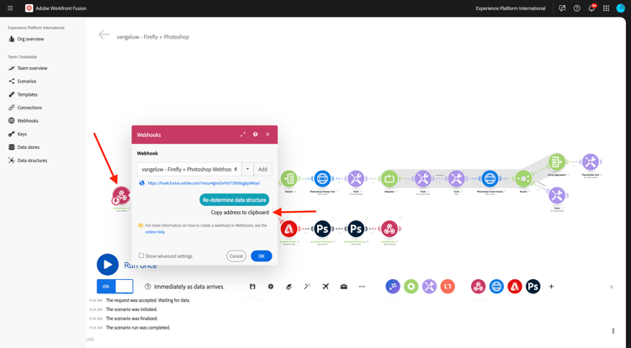Click the save scenario icon
Viewport: 631px width, 348px height.
click(252, 287)
